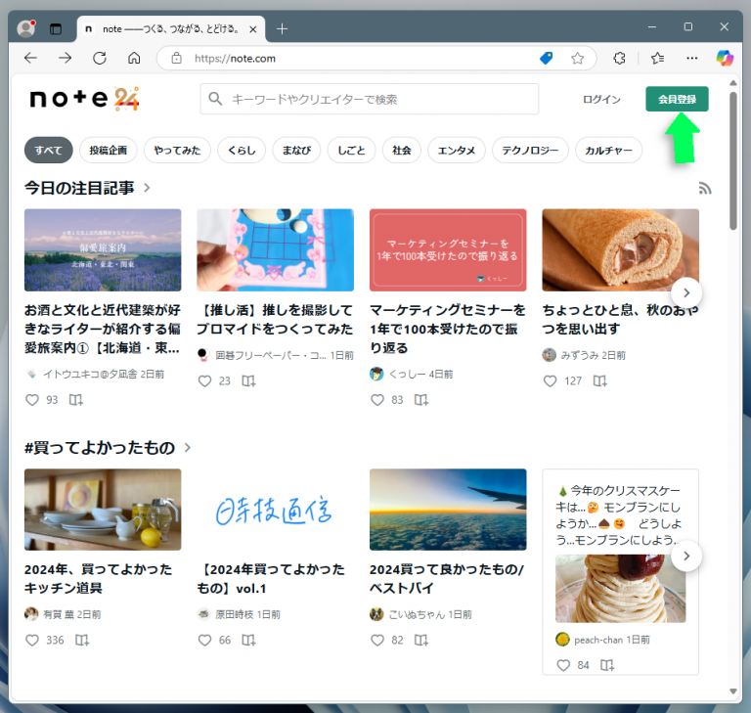Screen dimensions: 751x713
Task: Click the RSS feed icon
Action: click(x=705, y=188)
